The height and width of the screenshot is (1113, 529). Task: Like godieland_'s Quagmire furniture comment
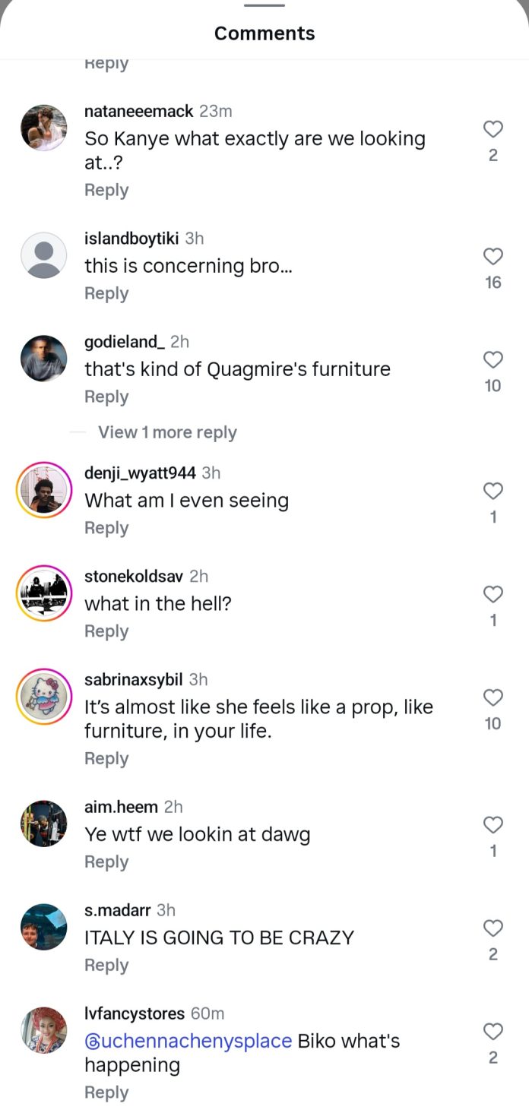click(493, 360)
